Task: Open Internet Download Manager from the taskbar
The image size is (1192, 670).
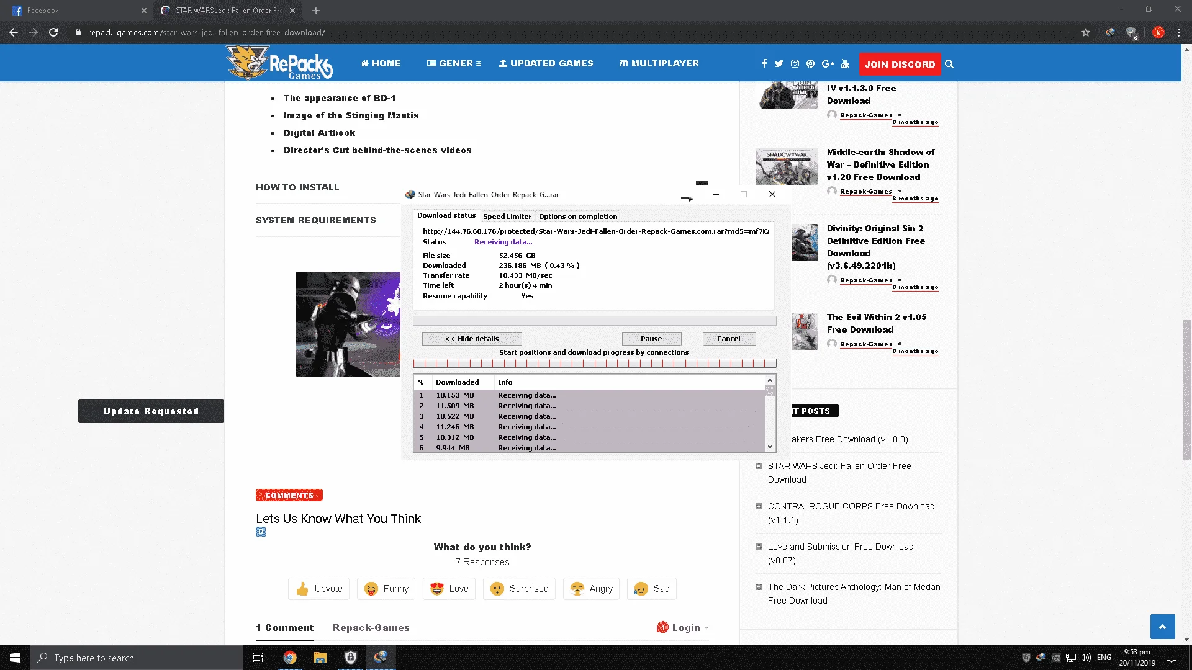Action: click(381, 658)
